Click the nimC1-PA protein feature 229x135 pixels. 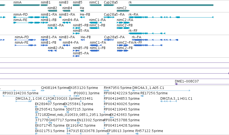click(x=96, y=45)
